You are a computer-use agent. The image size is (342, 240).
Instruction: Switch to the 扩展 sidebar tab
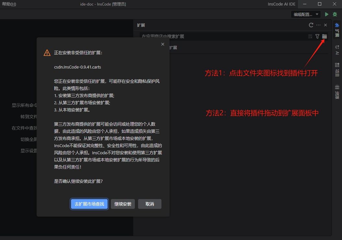[x=337, y=30]
